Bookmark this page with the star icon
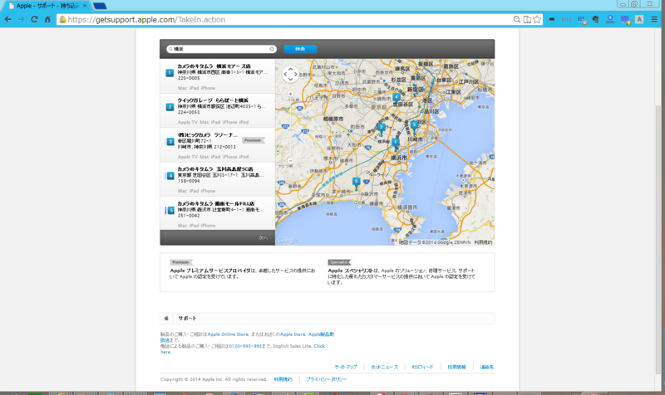Image resolution: width=665 pixels, height=395 pixels. (x=537, y=19)
